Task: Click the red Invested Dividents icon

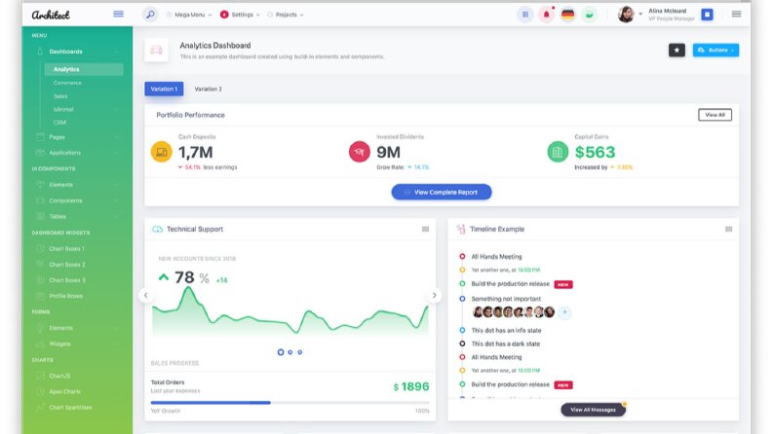Action: coord(360,152)
